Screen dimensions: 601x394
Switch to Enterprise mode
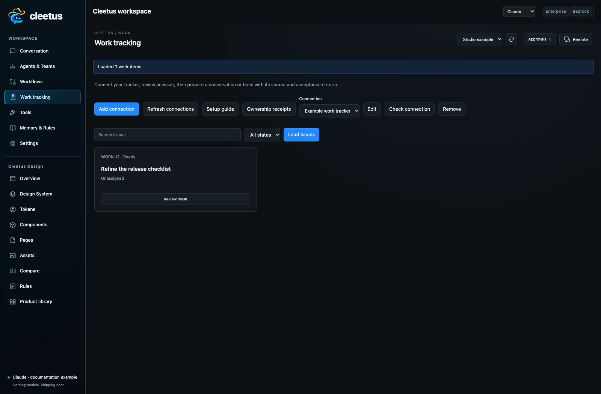556,12
